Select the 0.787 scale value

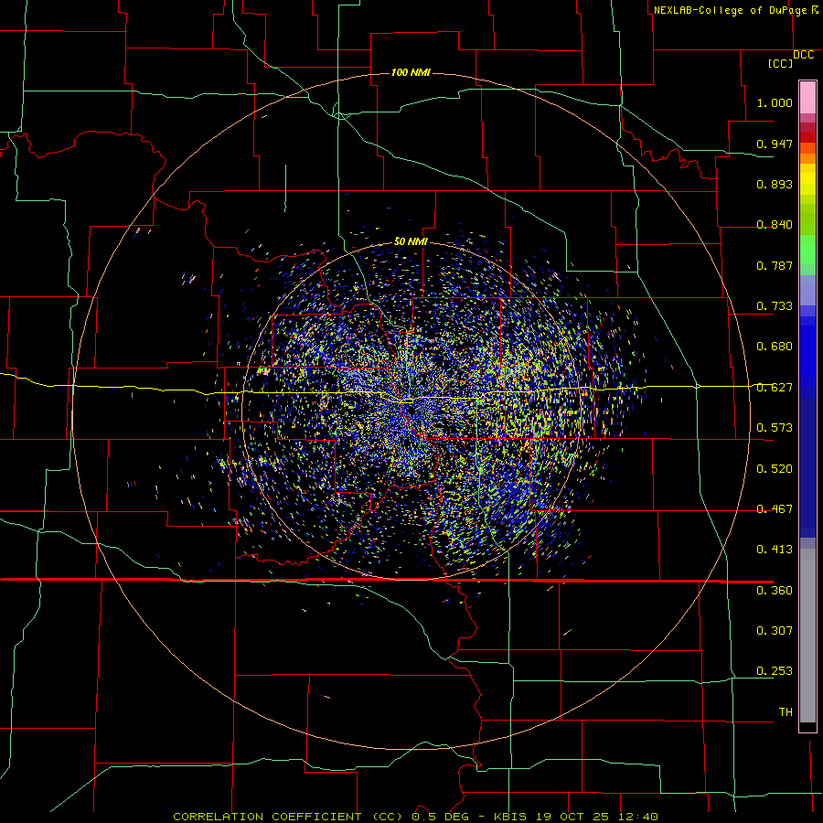coord(775,265)
